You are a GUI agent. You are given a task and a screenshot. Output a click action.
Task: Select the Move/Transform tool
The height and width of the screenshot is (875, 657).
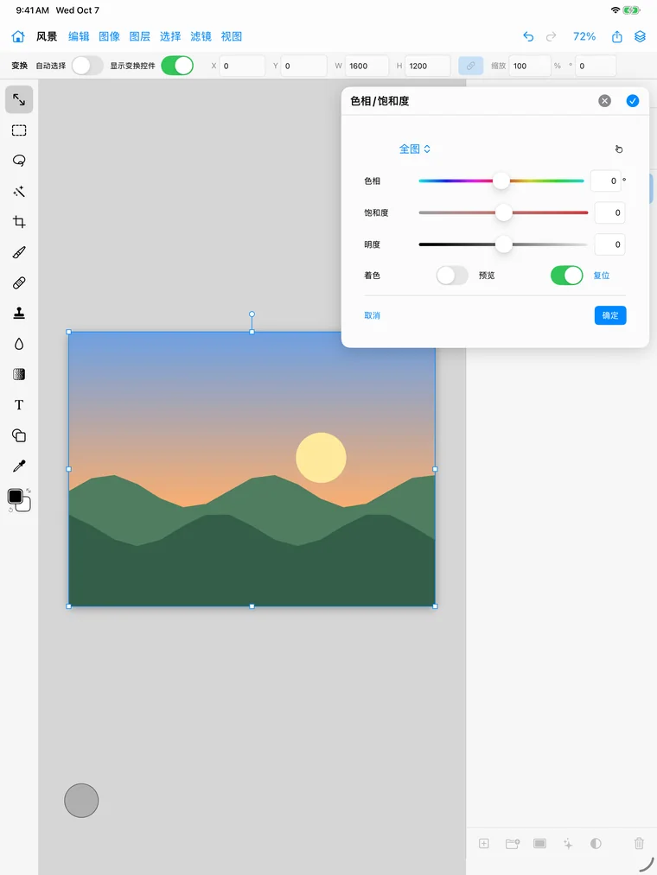coord(19,99)
